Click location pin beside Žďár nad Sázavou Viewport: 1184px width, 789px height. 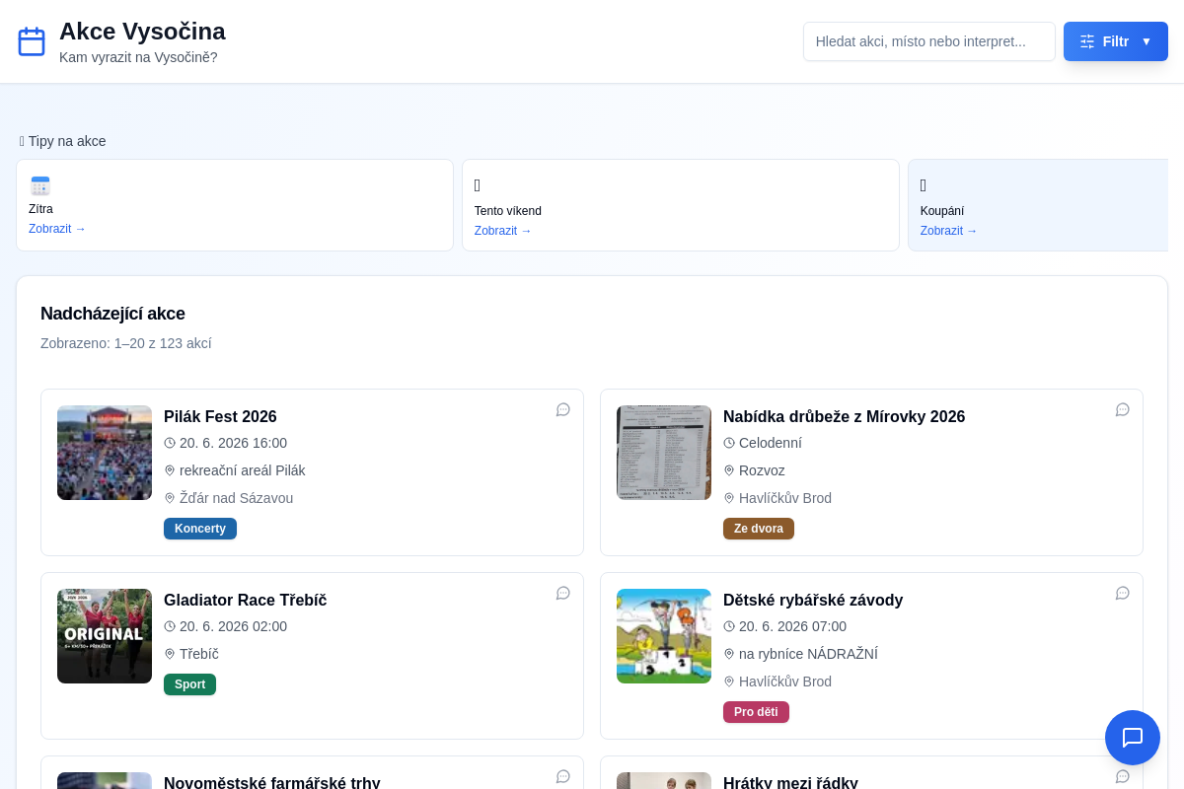[170, 498]
